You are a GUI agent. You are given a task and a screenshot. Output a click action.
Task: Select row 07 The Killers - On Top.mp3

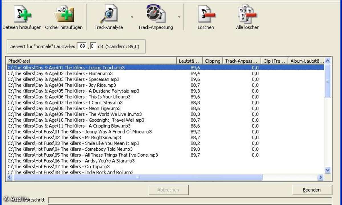[x=165, y=167]
